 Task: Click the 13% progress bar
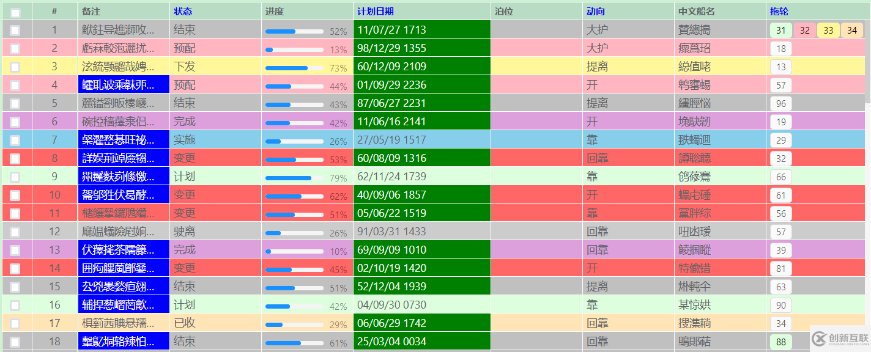tap(294, 50)
